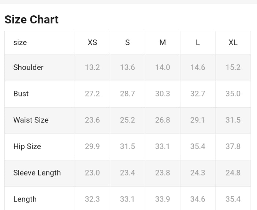257x210 pixels.
Task: Click the XL size column header
Action: [x=233, y=42]
